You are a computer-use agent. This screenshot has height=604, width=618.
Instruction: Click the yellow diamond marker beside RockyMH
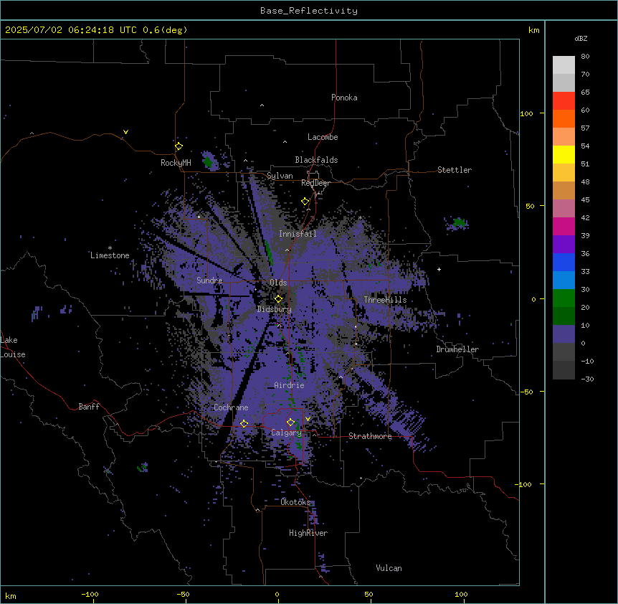[x=179, y=146]
